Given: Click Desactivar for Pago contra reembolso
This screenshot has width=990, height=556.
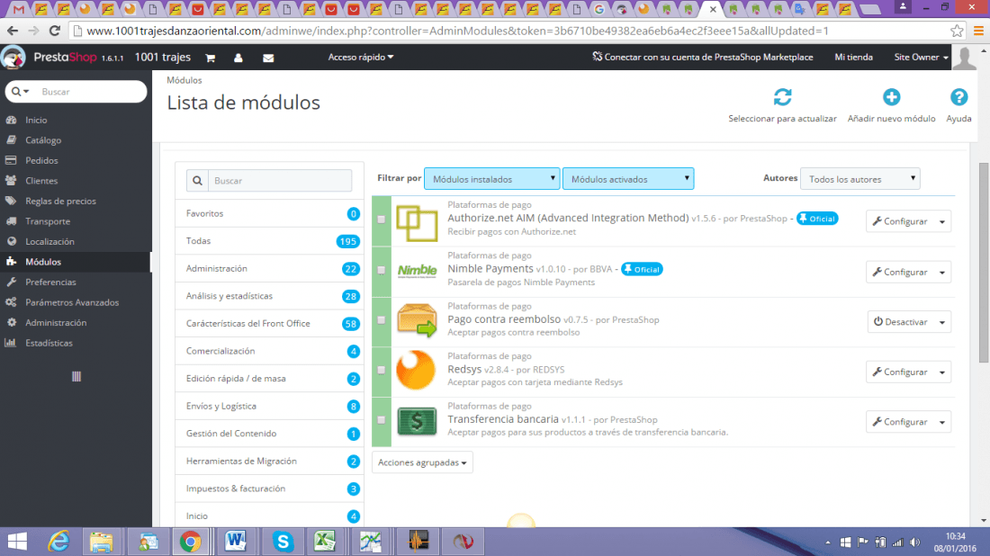Looking at the screenshot, I should [900, 322].
